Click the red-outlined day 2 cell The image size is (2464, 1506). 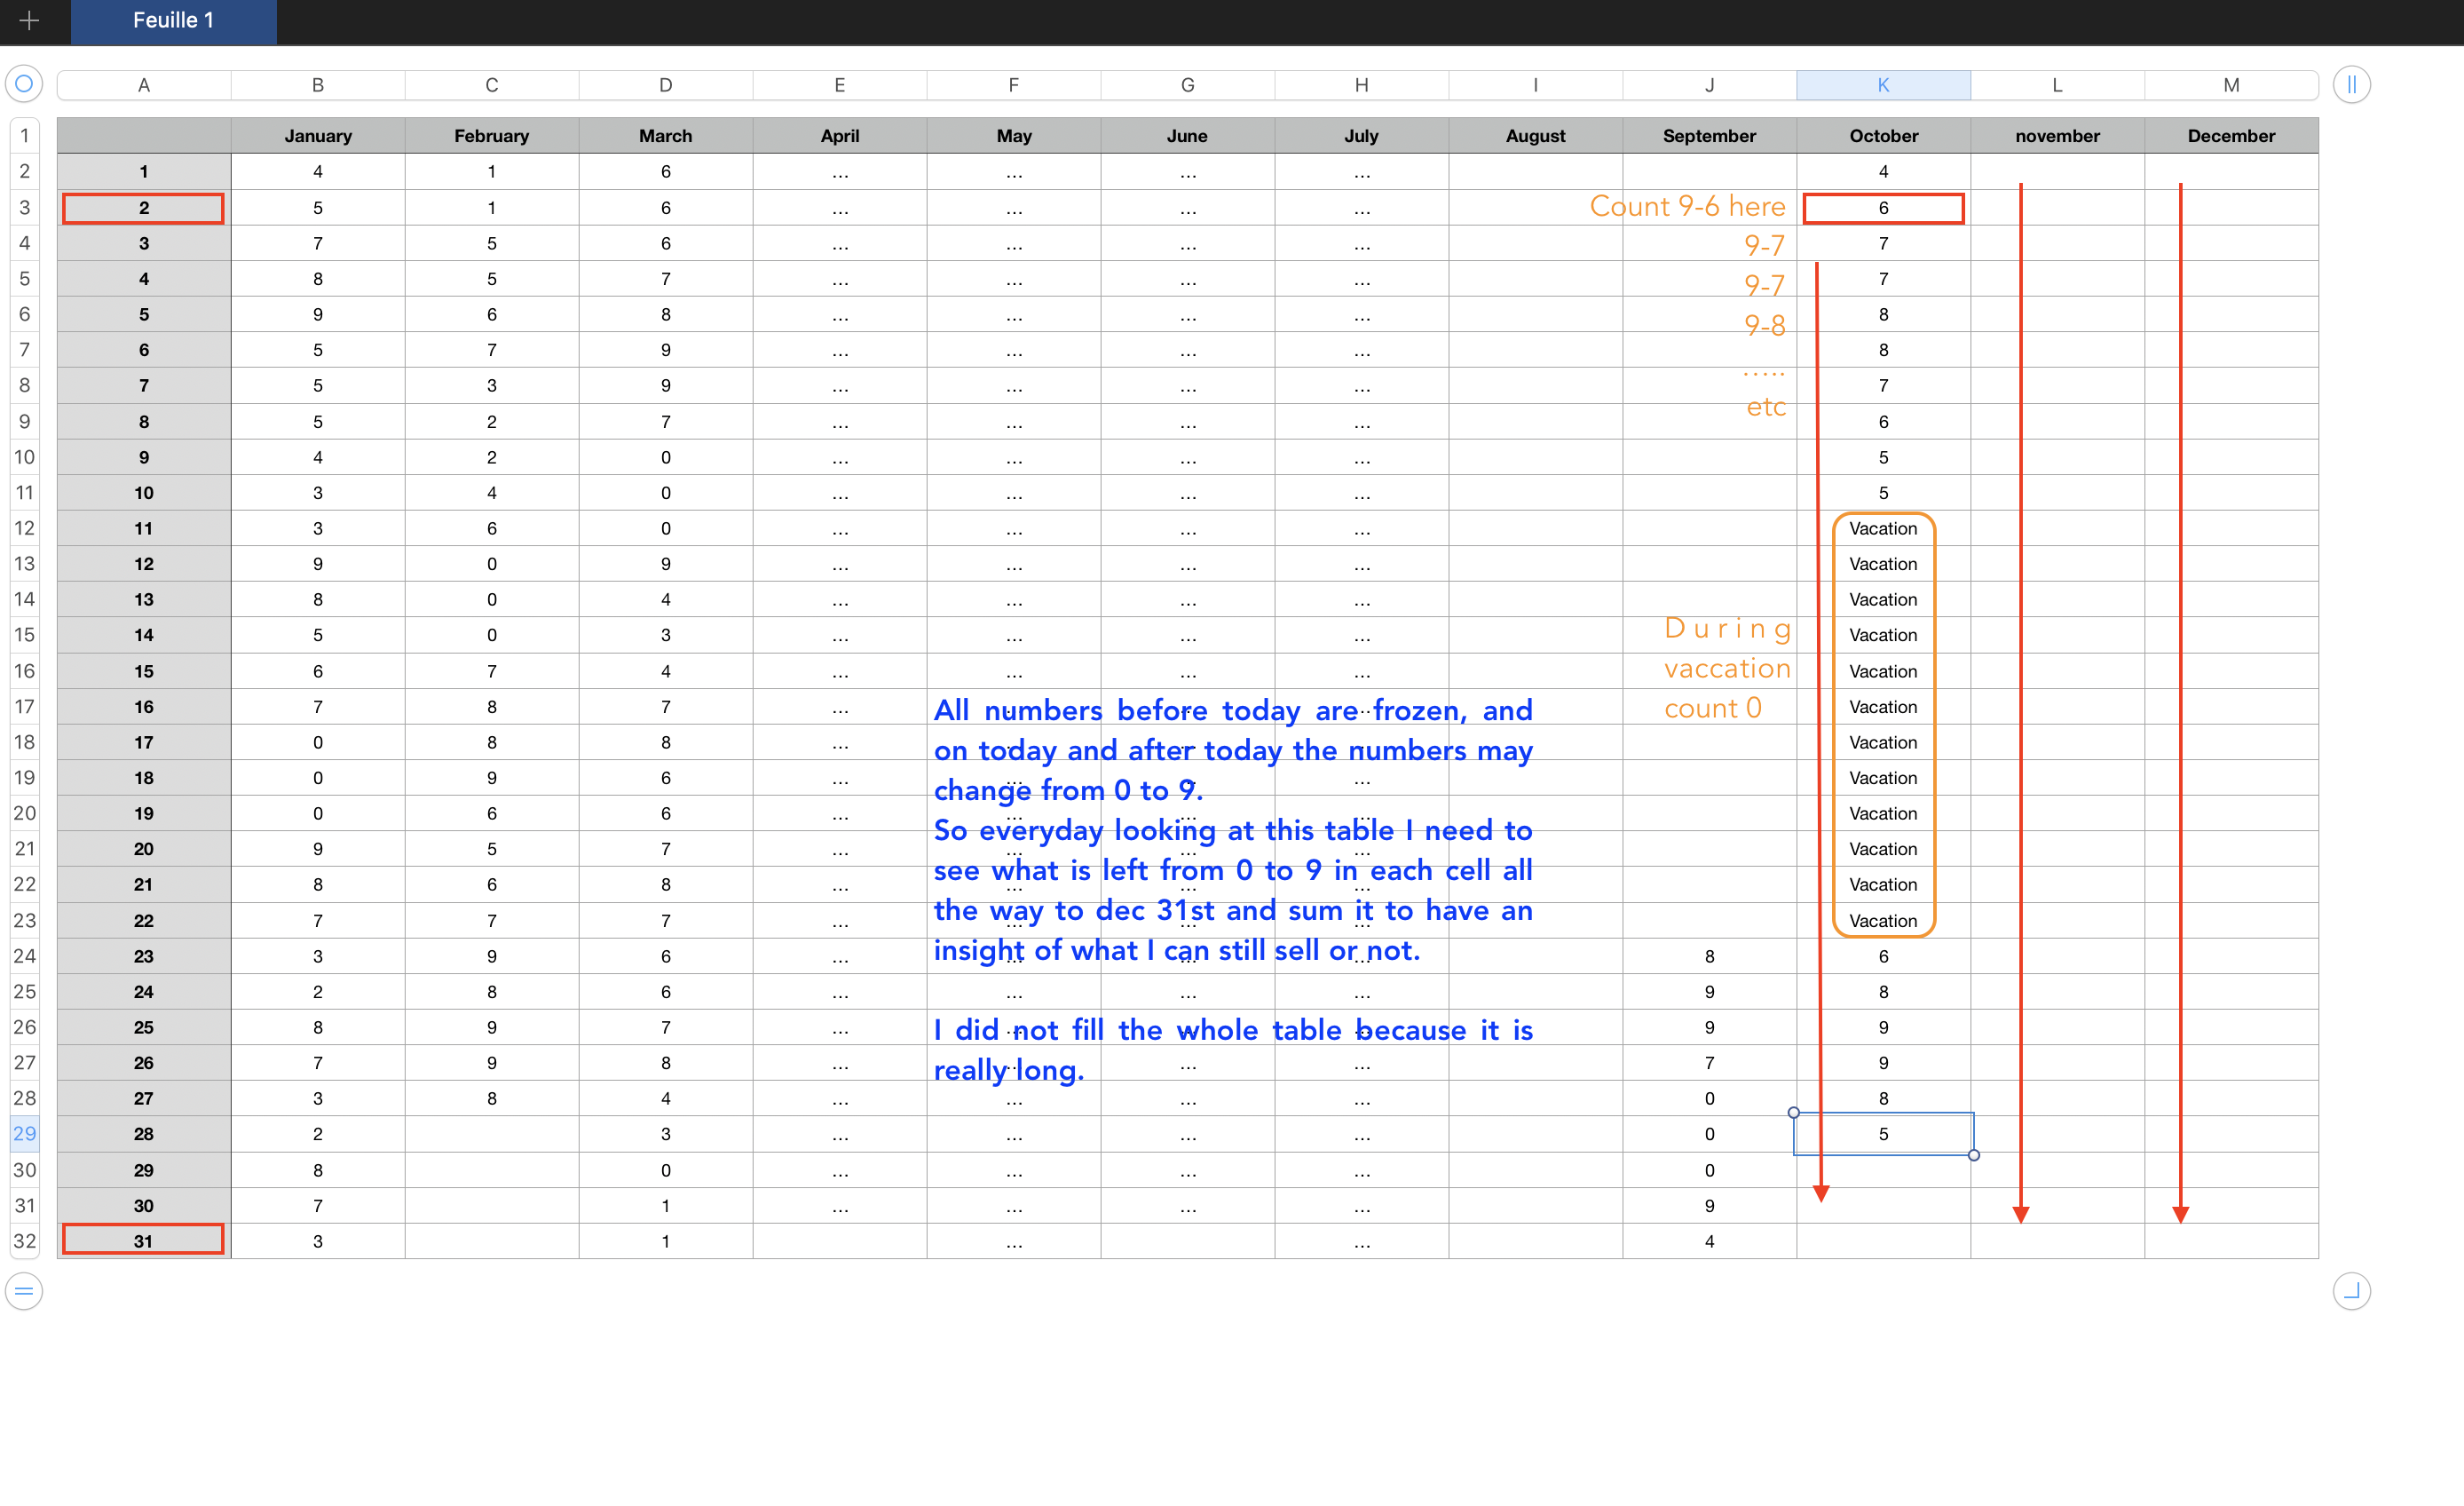coord(143,208)
